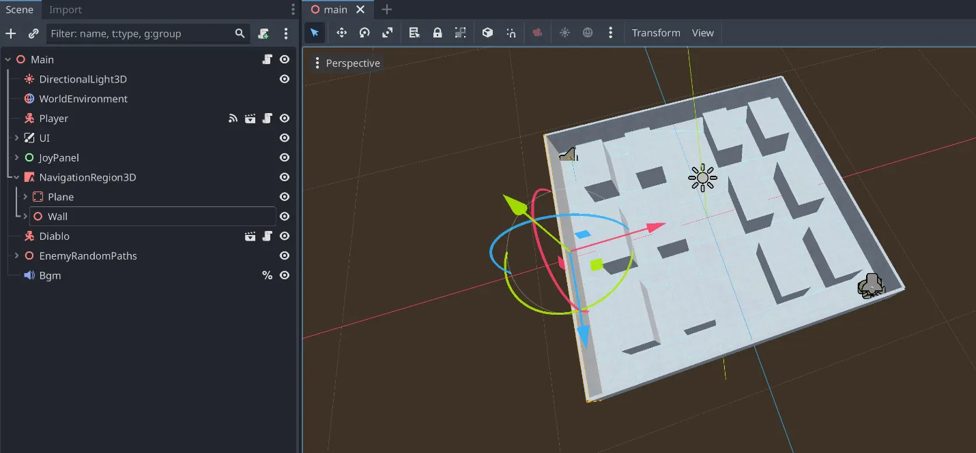Click the Add child node plus icon
This screenshot has width=976, height=453.
click(x=11, y=33)
